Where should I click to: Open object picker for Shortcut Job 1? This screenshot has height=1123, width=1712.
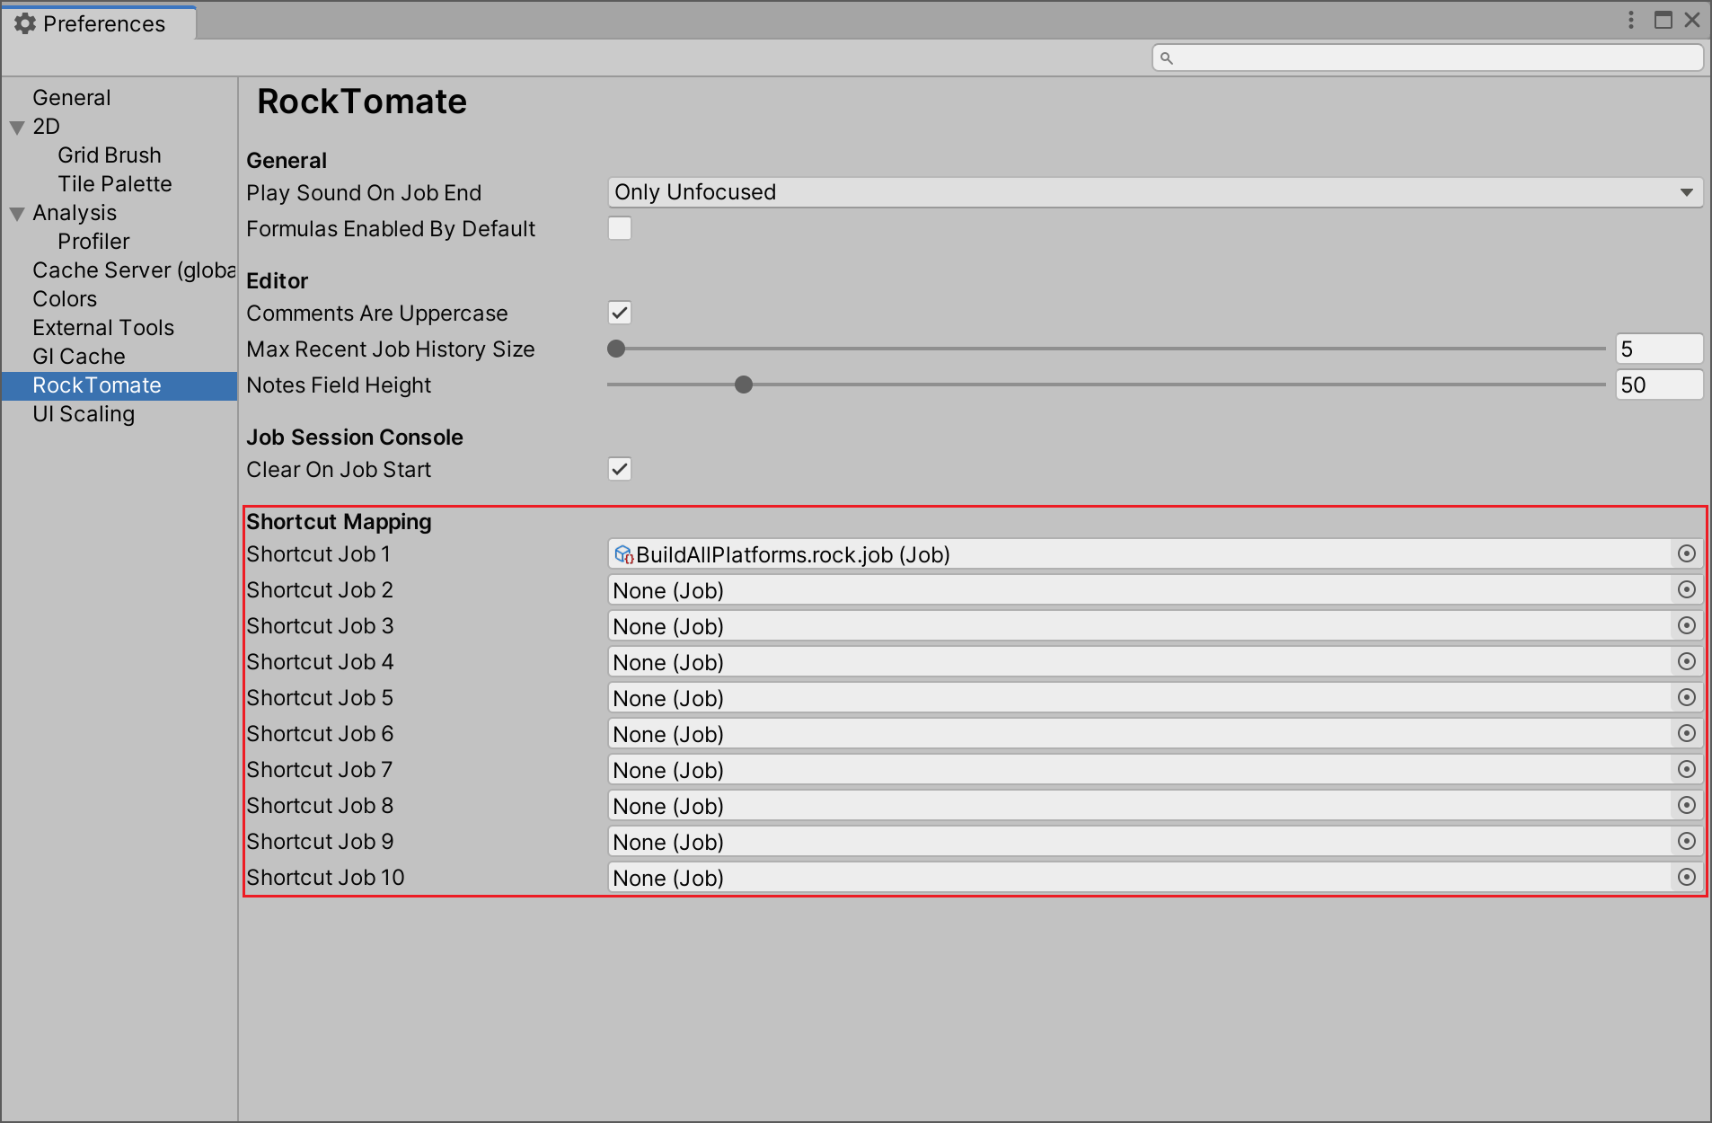1686,553
